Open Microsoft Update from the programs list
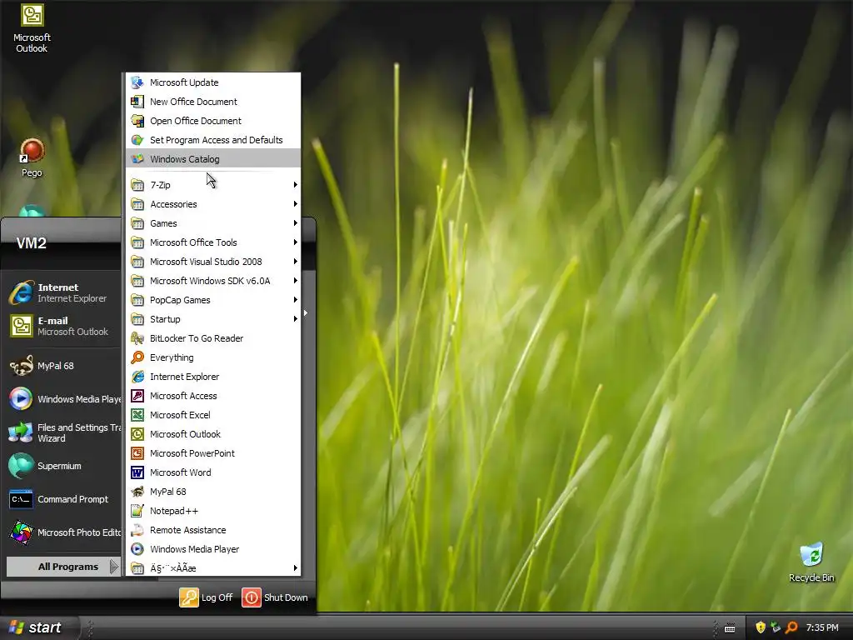The width and height of the screenshot is (853, 640). tap(213, 82)
